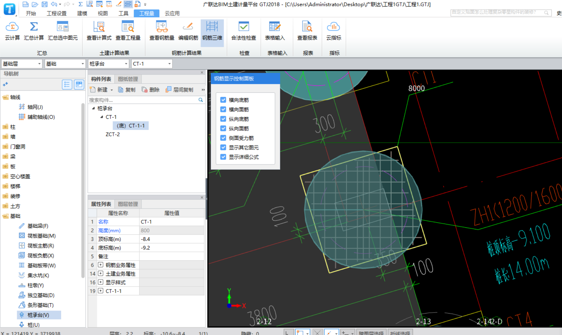Expand CT-1-1 property group

click(x=100, y=291)
